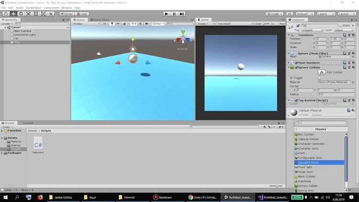Select the Move tool in the toolbar
Viewport: 359px width, 202px height.
click(13, 14)
